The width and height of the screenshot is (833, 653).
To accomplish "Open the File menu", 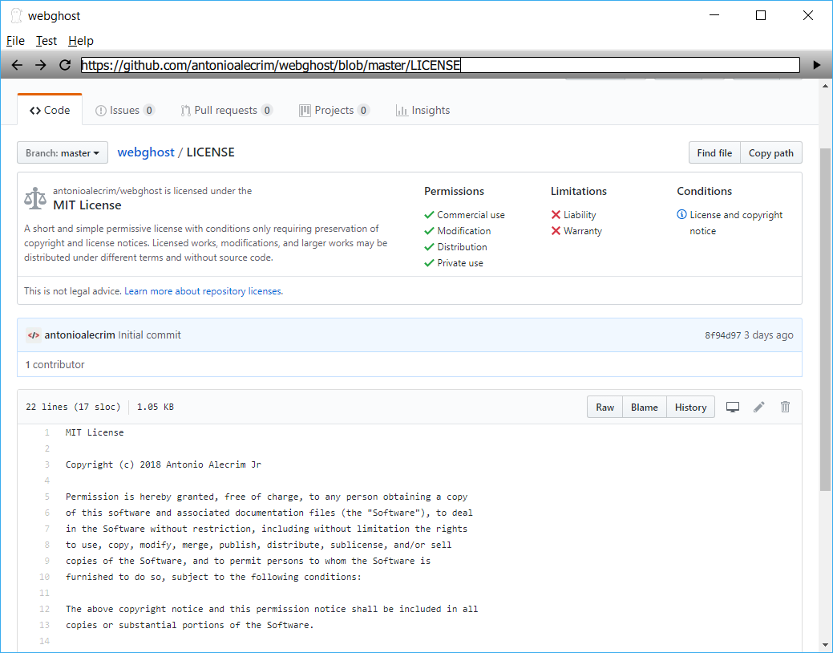I will click(15, 41).
